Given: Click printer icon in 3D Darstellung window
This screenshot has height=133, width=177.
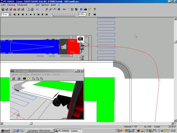Looking at the screenshot, I should pyautogui.click(x=19, y=79).
